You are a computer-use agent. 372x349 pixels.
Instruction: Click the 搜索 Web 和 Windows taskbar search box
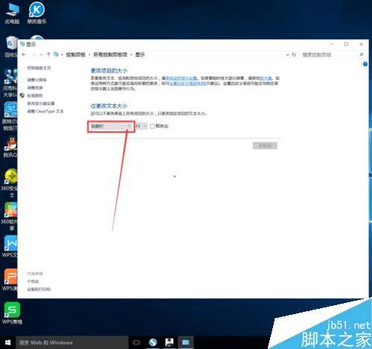coord(72,342)
